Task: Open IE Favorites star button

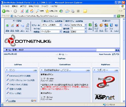Action: pos(51,11)
